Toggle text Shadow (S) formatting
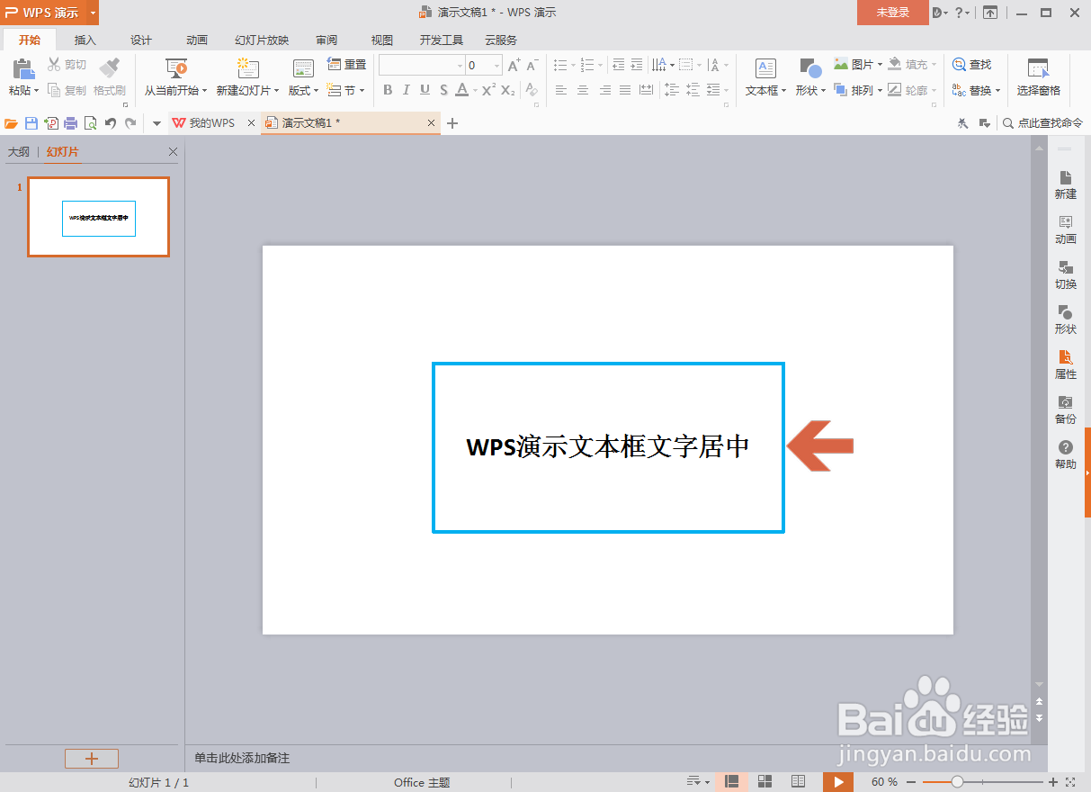The height and width of the screenshot is (792, 1091). click(443, 90)
